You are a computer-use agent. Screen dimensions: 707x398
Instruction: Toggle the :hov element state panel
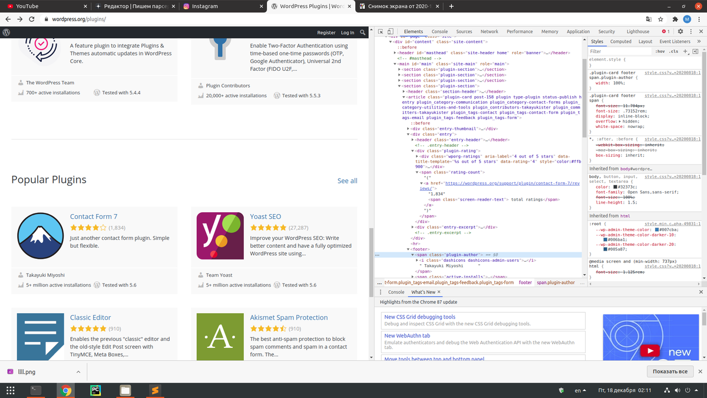click(x=660, y=51)
